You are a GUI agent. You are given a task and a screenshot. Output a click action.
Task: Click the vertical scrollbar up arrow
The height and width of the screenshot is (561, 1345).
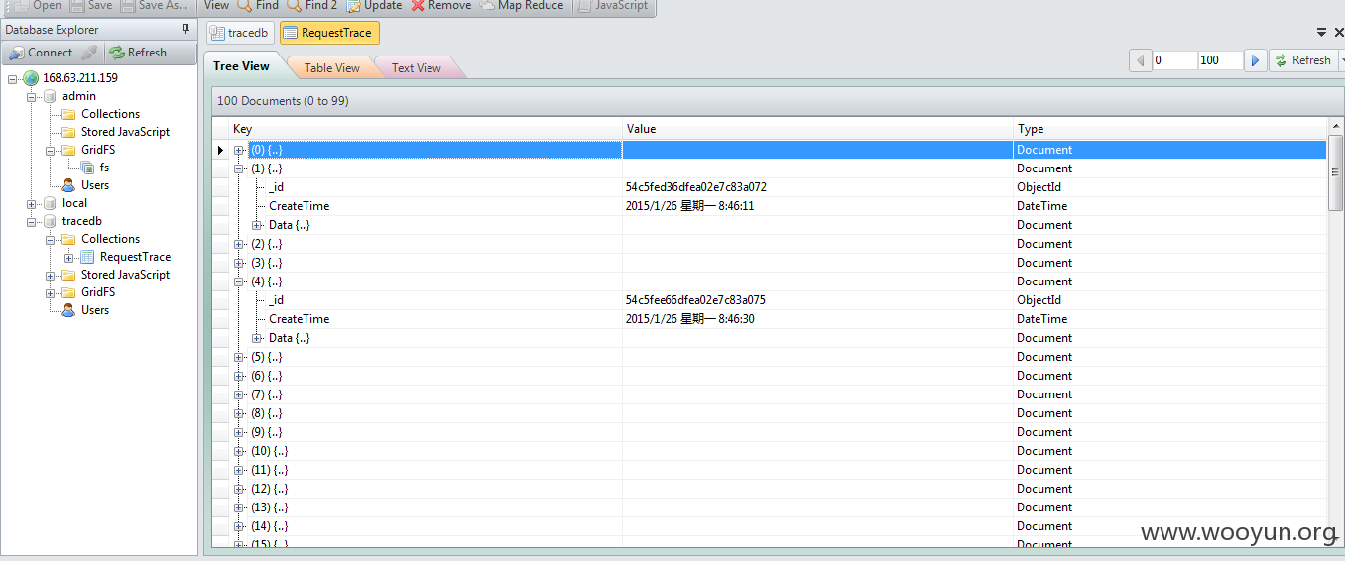[x=1335, y=126]
